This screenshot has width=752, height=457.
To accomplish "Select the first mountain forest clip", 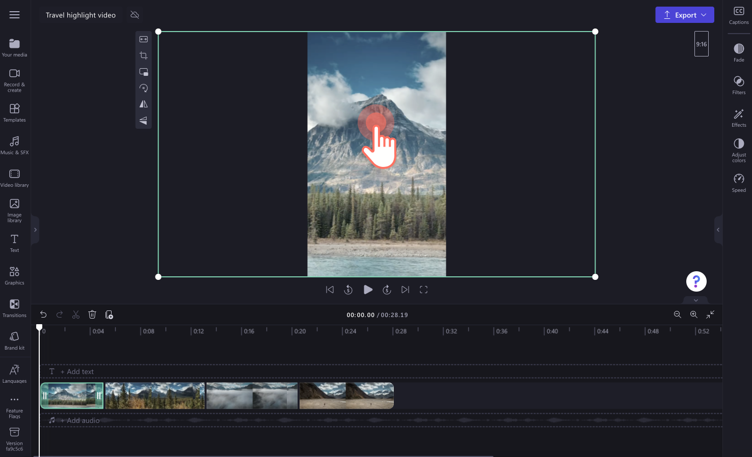I will point(72,395).
